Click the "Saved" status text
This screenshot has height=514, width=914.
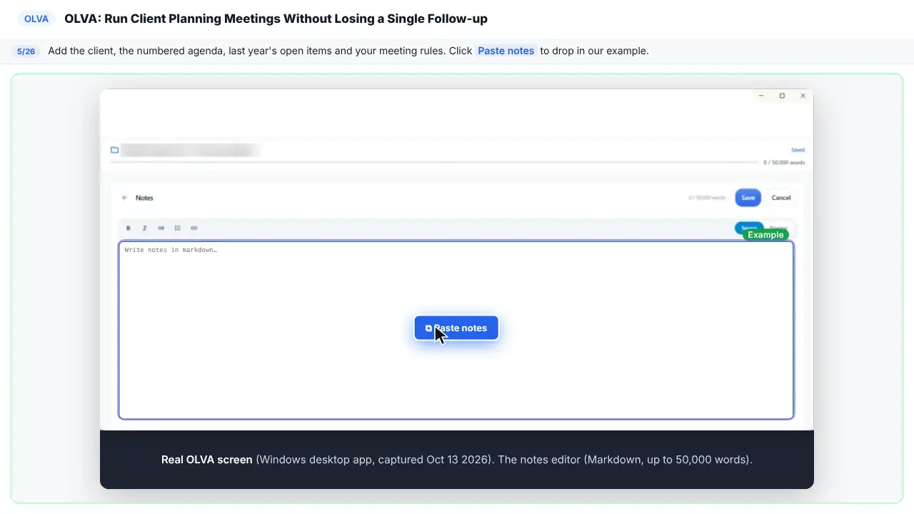pyautogui.click(x=798, y=150)
